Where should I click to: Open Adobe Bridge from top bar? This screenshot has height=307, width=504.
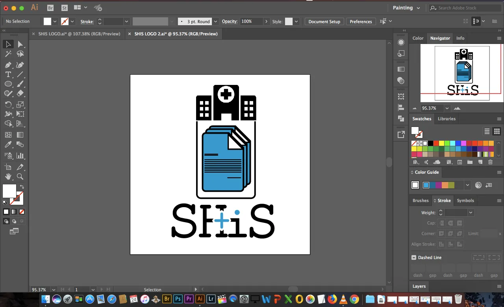click(x=50, y=7)
